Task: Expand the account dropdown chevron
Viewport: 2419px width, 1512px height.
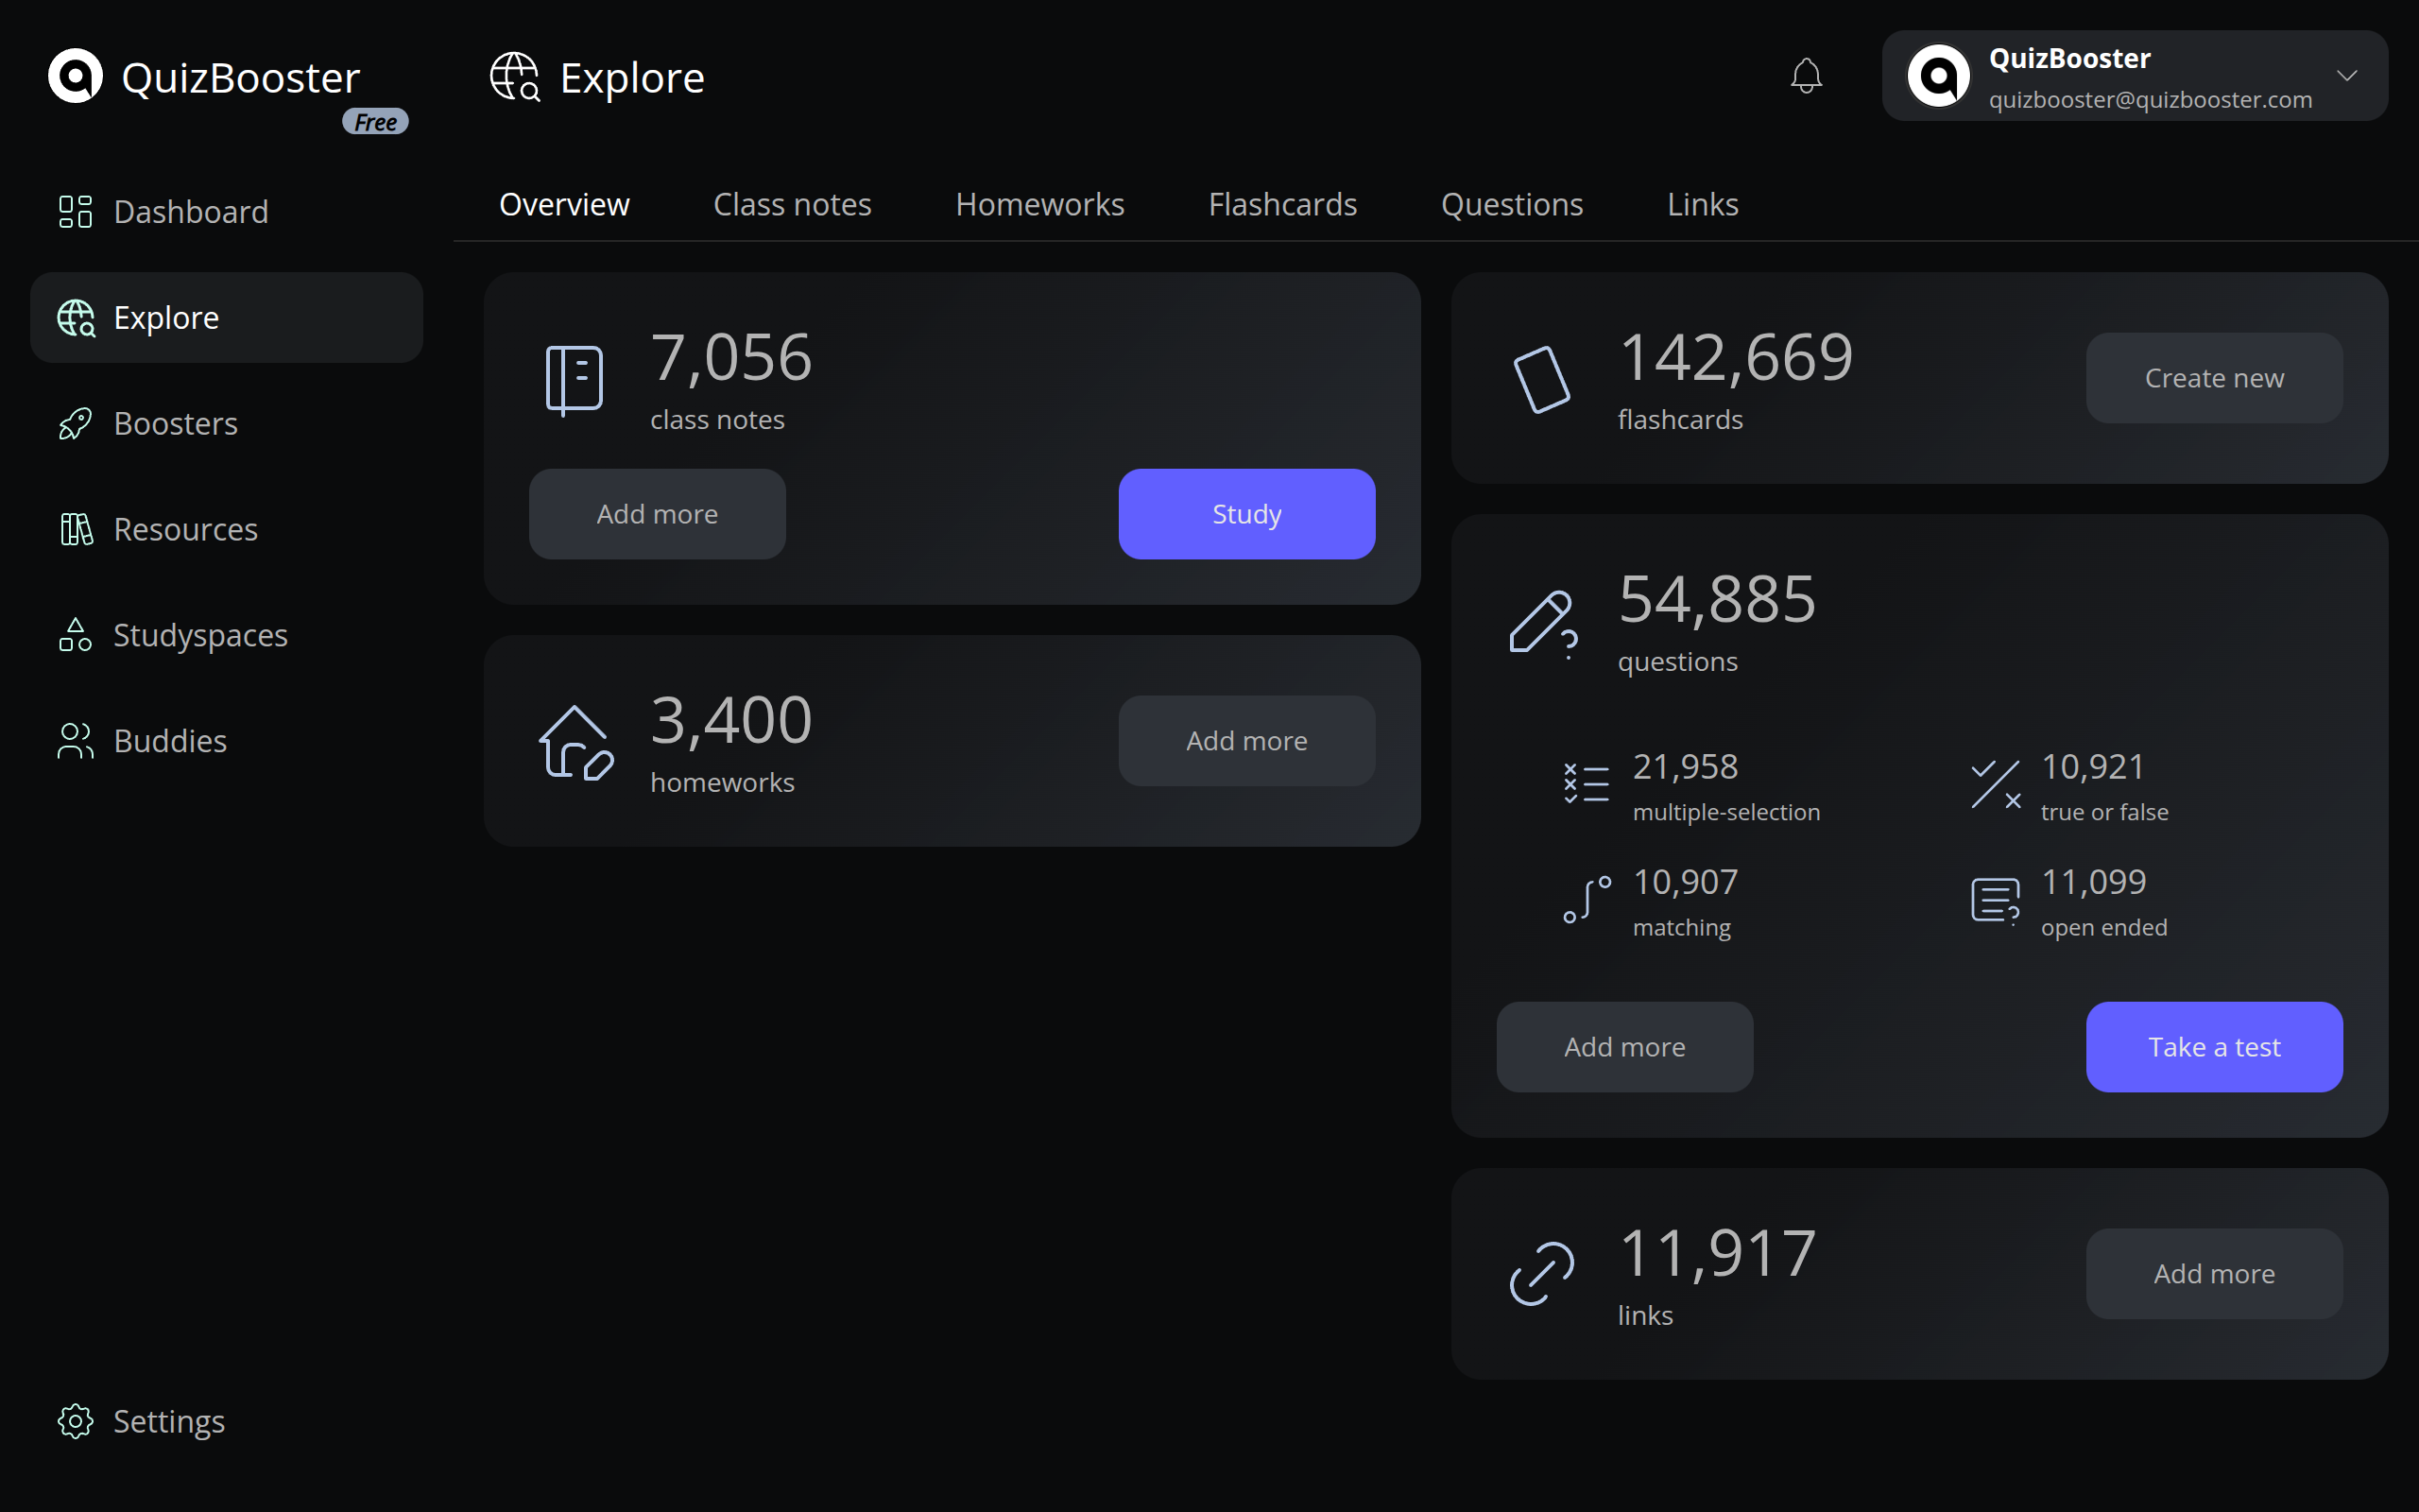Action: point(2347,76)
